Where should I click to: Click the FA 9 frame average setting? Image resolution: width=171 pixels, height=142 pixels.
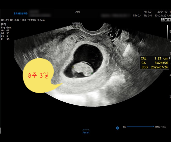pyautogui.click(x=4, y=36)
